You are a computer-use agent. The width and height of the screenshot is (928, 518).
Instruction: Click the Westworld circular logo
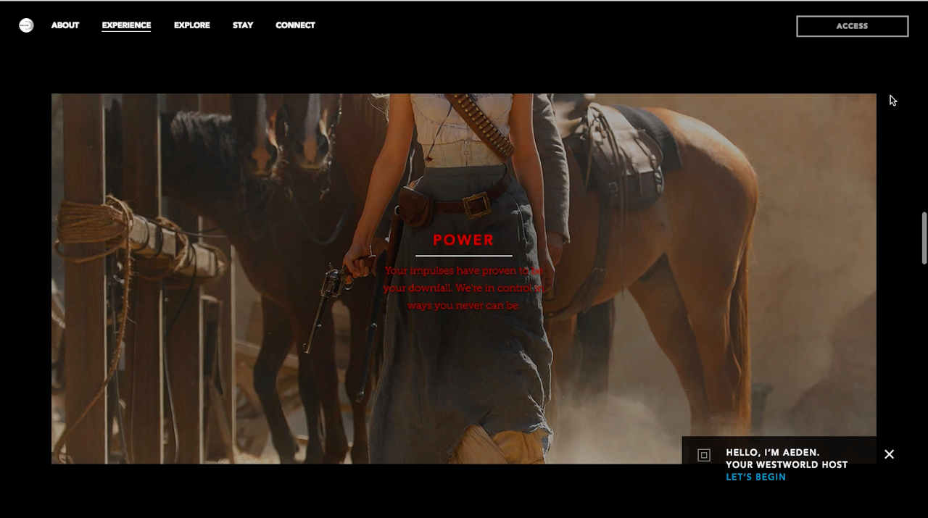(26, 25)
